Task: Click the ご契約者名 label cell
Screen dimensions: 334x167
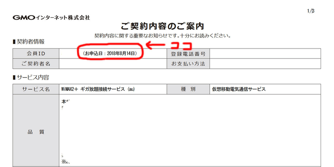Action: (x=36, y=64)
